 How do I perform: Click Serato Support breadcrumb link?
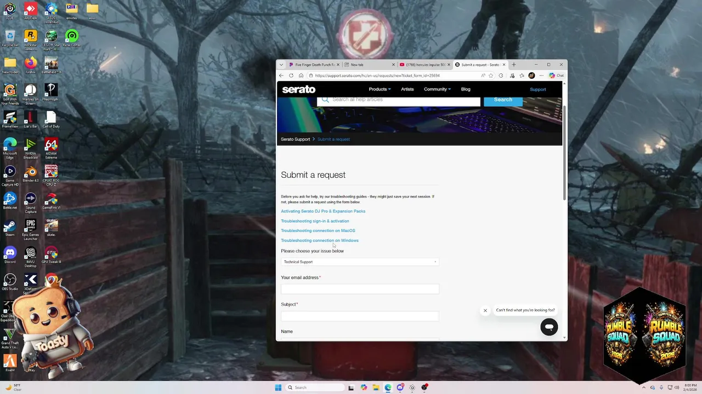click(296, 139)
